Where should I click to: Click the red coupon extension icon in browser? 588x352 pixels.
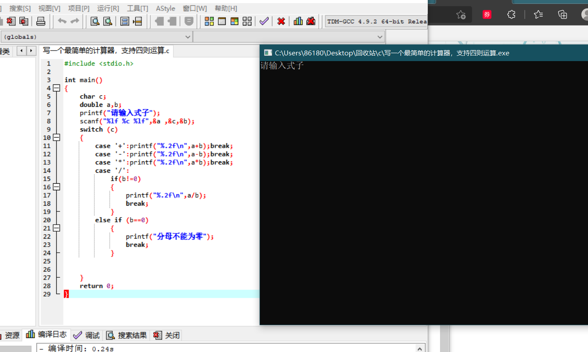coord(487,15)
